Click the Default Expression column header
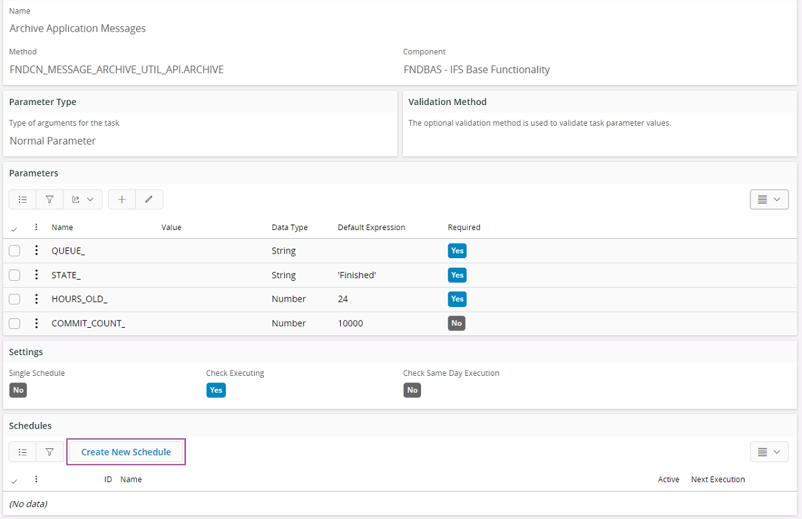Screen dimensions: 802x519 pos(371,227)
